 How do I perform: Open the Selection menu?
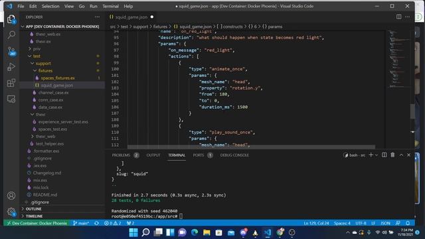pos(50,6)
